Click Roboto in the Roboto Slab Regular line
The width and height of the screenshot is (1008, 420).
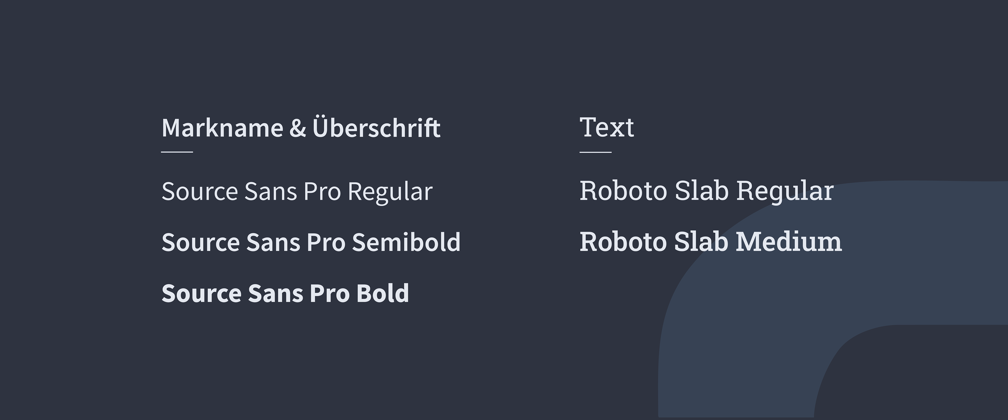tap(623, 191)
